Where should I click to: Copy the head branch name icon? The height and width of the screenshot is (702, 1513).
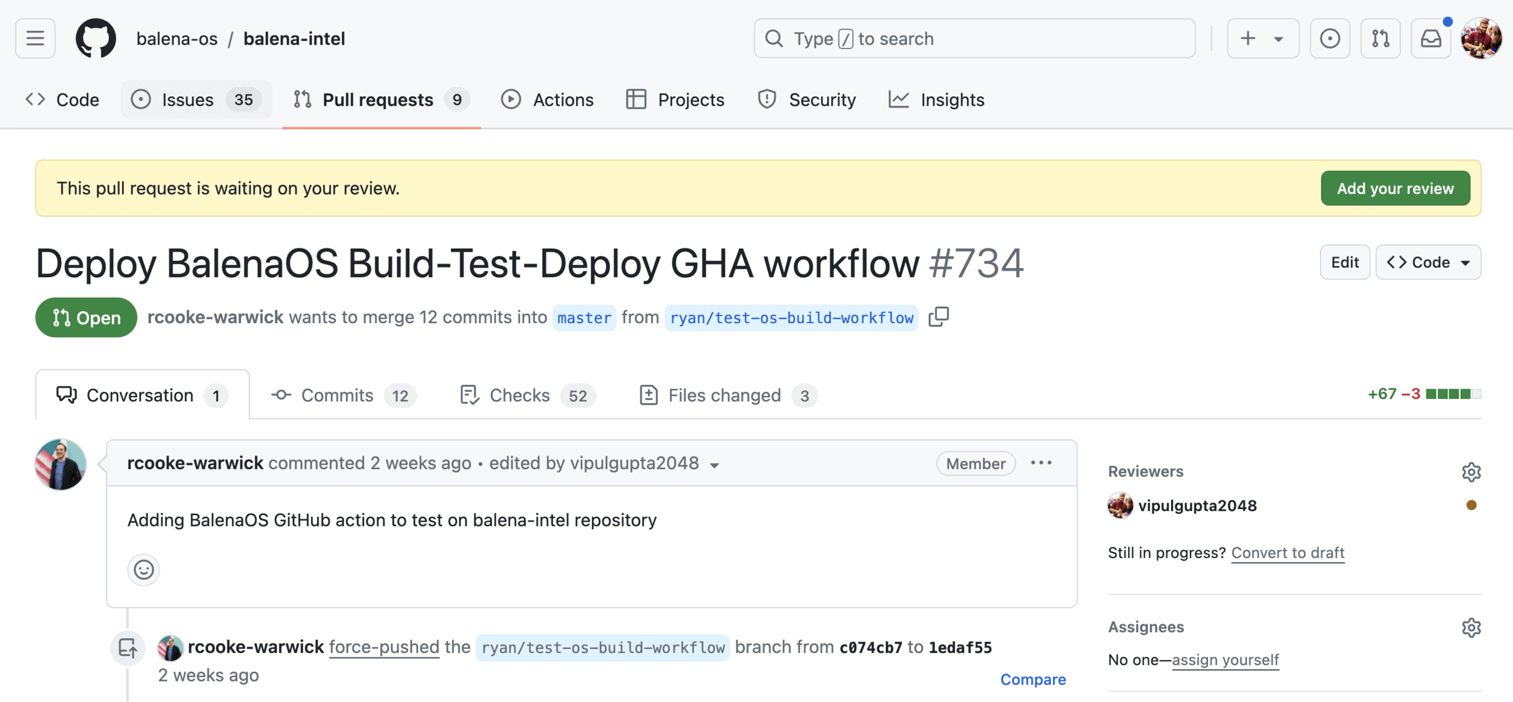(x=938, y=317)
